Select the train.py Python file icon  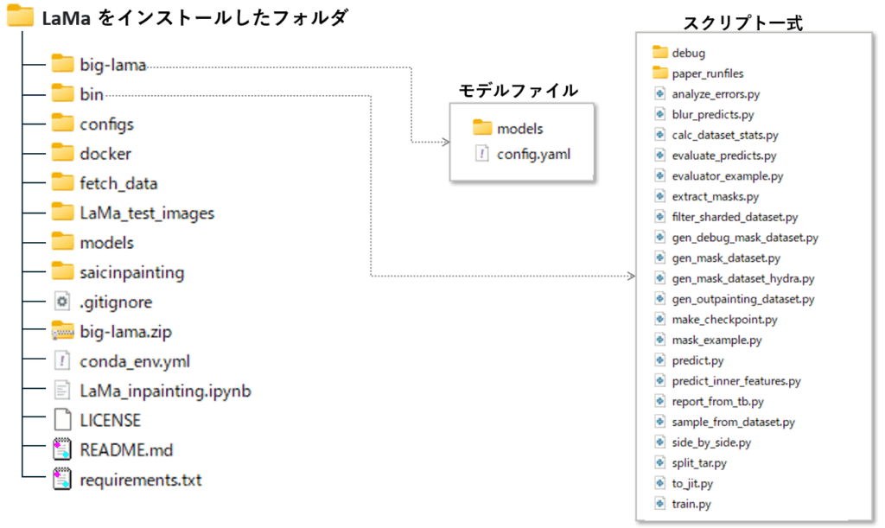point(659,503)
